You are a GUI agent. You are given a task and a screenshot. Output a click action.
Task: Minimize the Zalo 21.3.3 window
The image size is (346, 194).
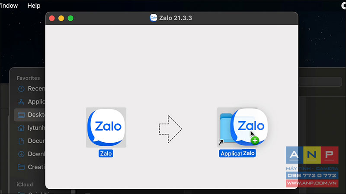[61, 18]
